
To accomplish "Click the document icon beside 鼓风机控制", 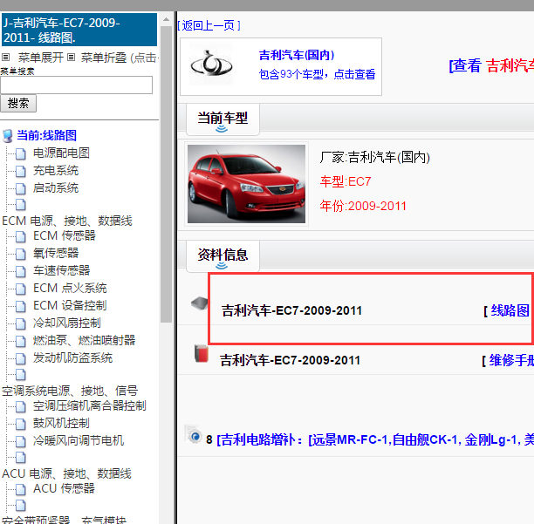I will tap(21, 424).
